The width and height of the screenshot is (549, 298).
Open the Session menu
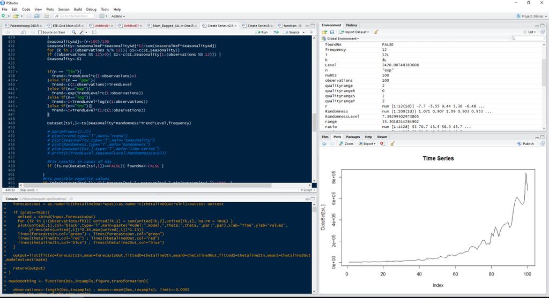(x=64, y=10)
